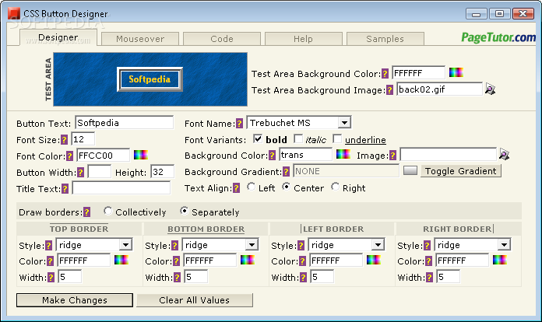Click the Clear All Values button

click(x=194, y=300)
